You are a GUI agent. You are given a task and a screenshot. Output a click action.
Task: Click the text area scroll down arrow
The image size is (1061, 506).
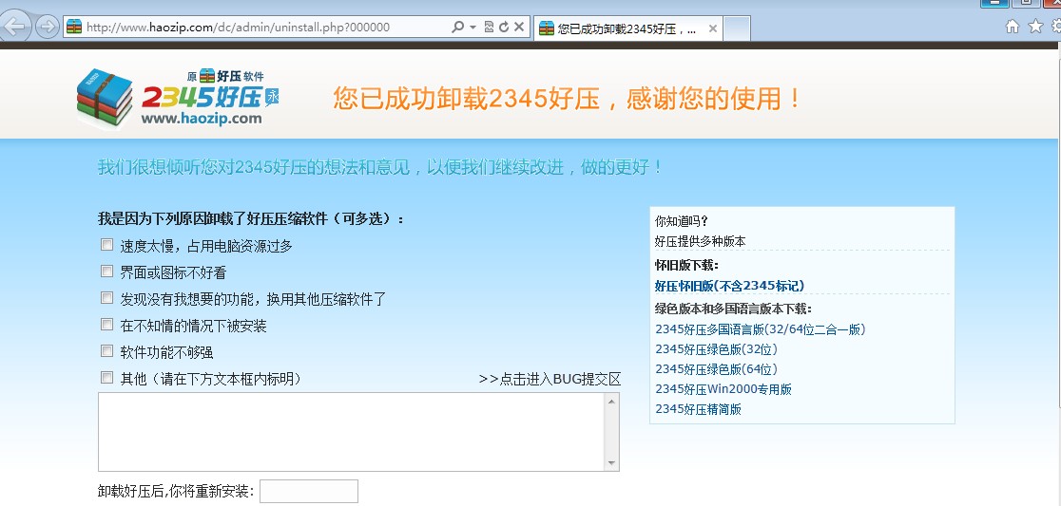point(611,463)
